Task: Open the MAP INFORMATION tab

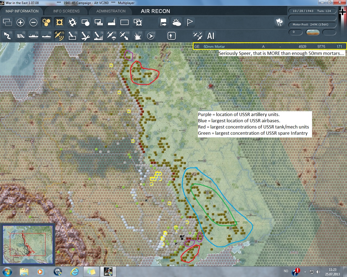Action: (x=22, y=11)
